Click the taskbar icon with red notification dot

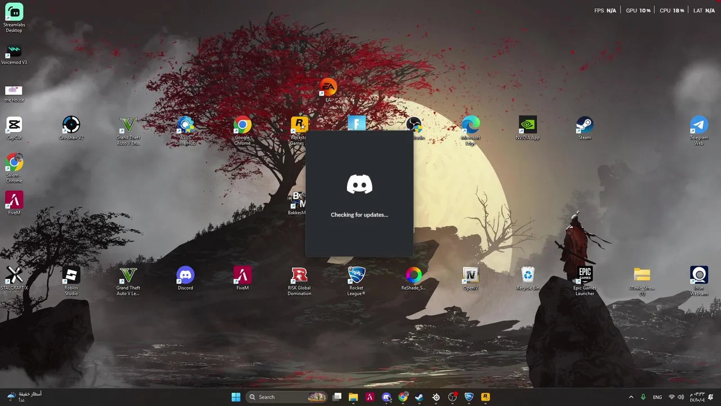[452, 397]
